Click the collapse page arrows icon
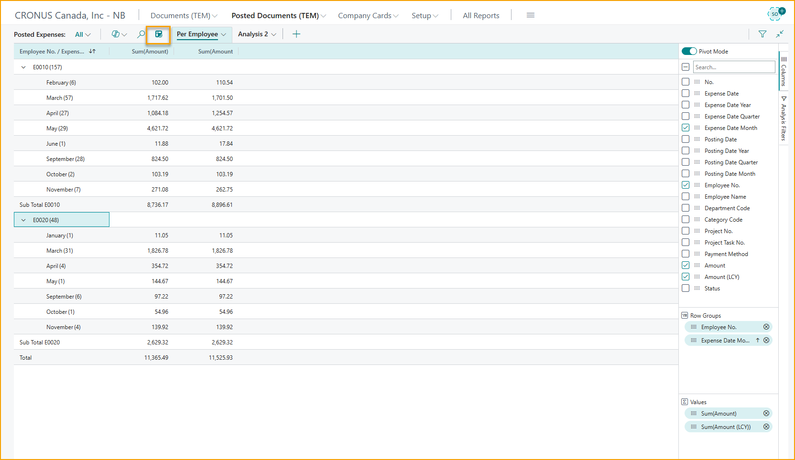Image resolution: width=795 pixels, height=460 pixels. pos(780,34)
